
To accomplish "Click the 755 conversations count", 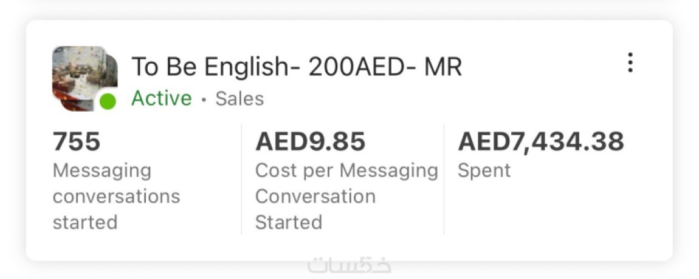I will [x=77, y=142].
